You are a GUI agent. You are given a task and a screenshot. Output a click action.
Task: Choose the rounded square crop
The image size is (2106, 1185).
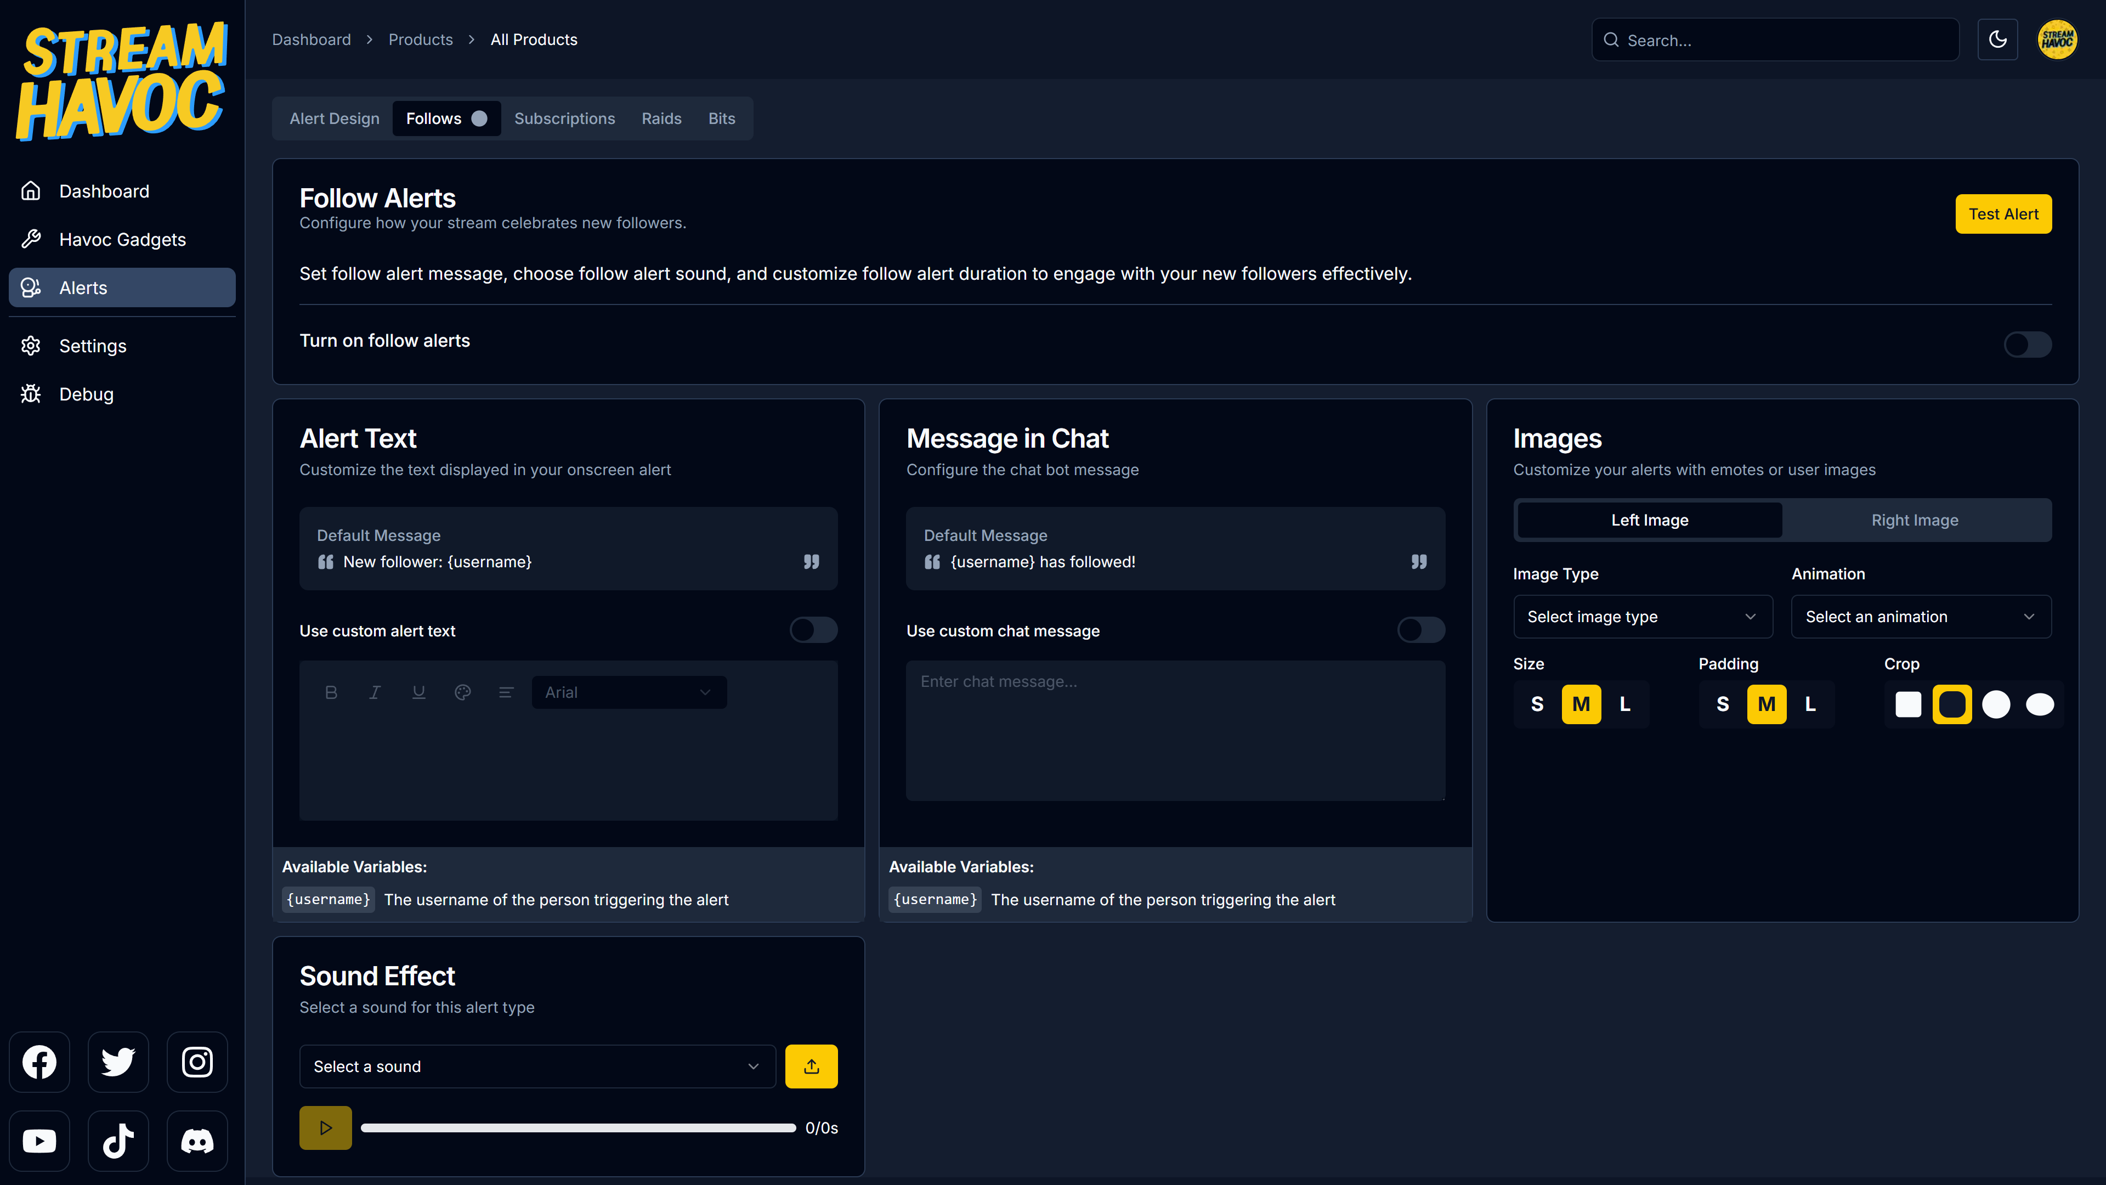click(1952, 704)
